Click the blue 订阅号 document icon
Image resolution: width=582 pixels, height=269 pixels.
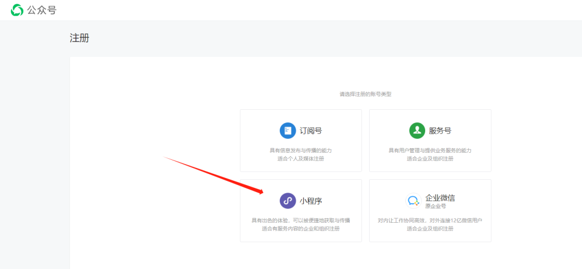[x=288, y=130]
